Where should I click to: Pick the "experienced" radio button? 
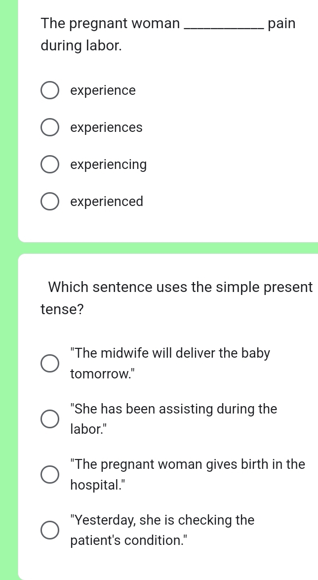(x=49, y=202)
